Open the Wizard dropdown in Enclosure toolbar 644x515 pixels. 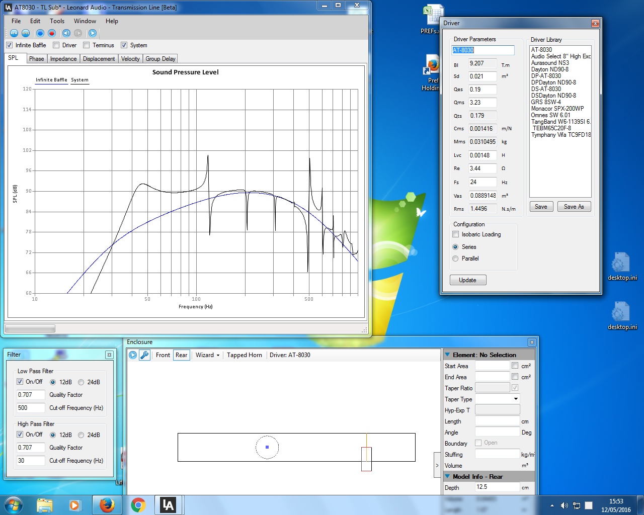pos(207,355)
